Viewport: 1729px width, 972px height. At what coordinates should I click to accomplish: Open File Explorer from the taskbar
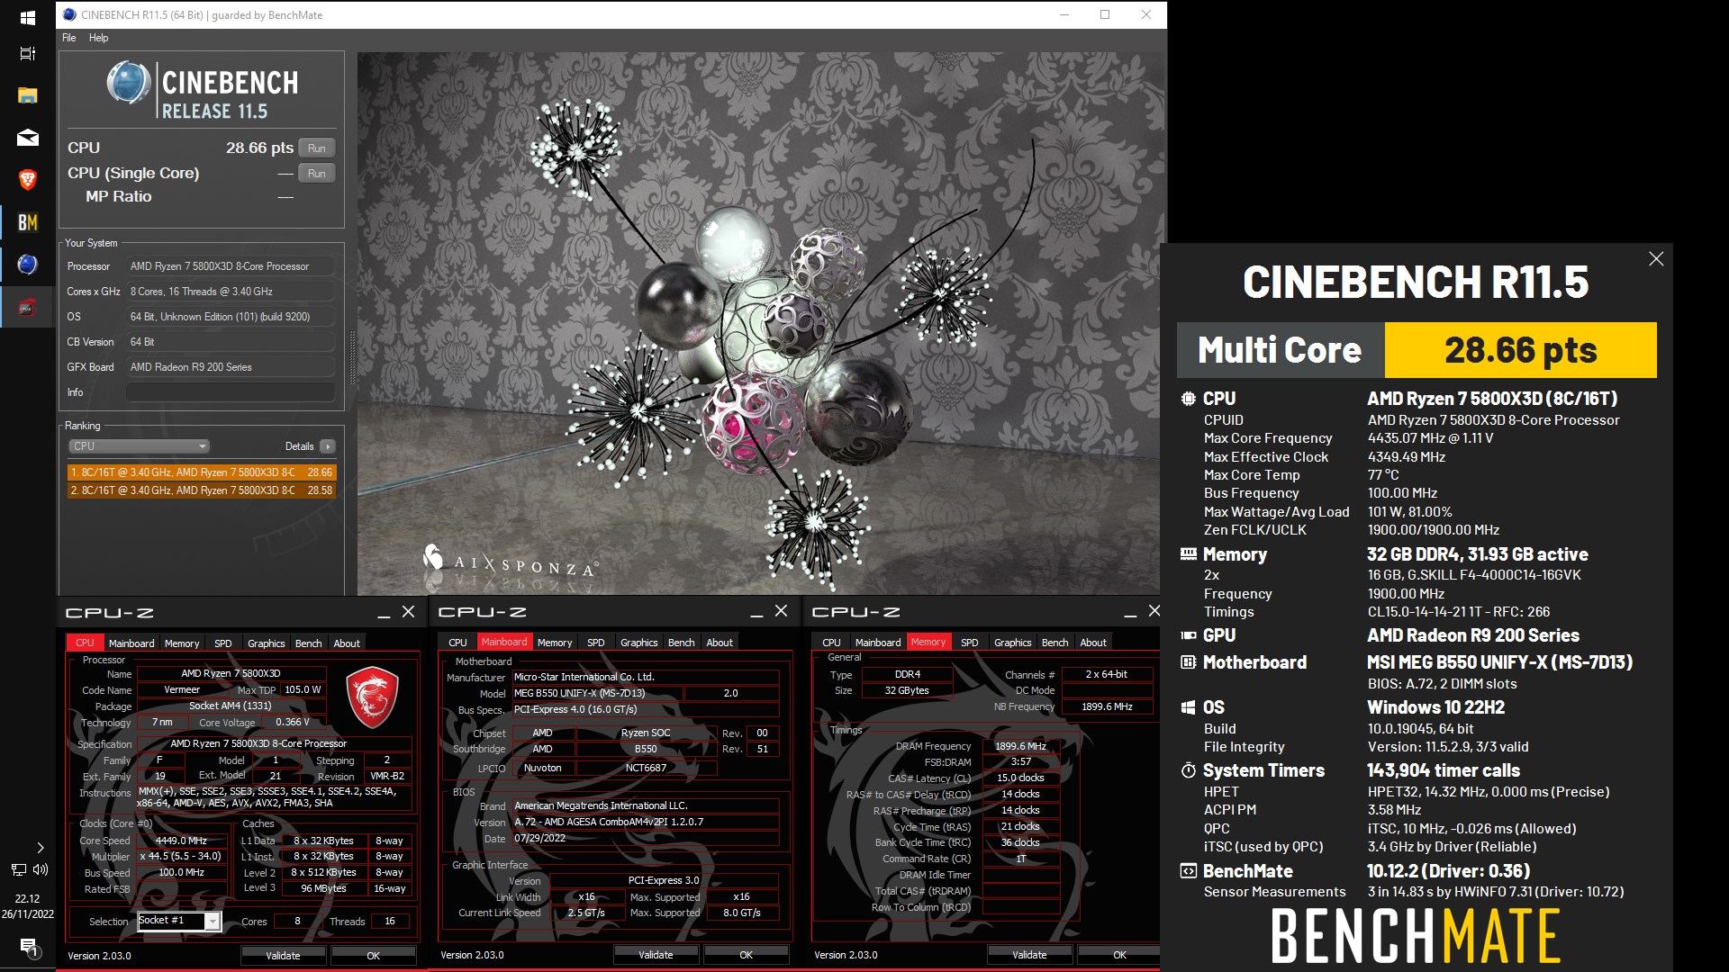coord(27,95)
